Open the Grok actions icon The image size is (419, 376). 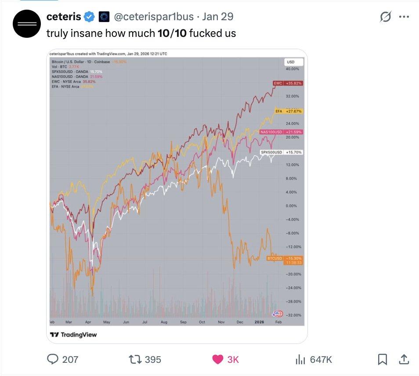[x=385, y=17]
